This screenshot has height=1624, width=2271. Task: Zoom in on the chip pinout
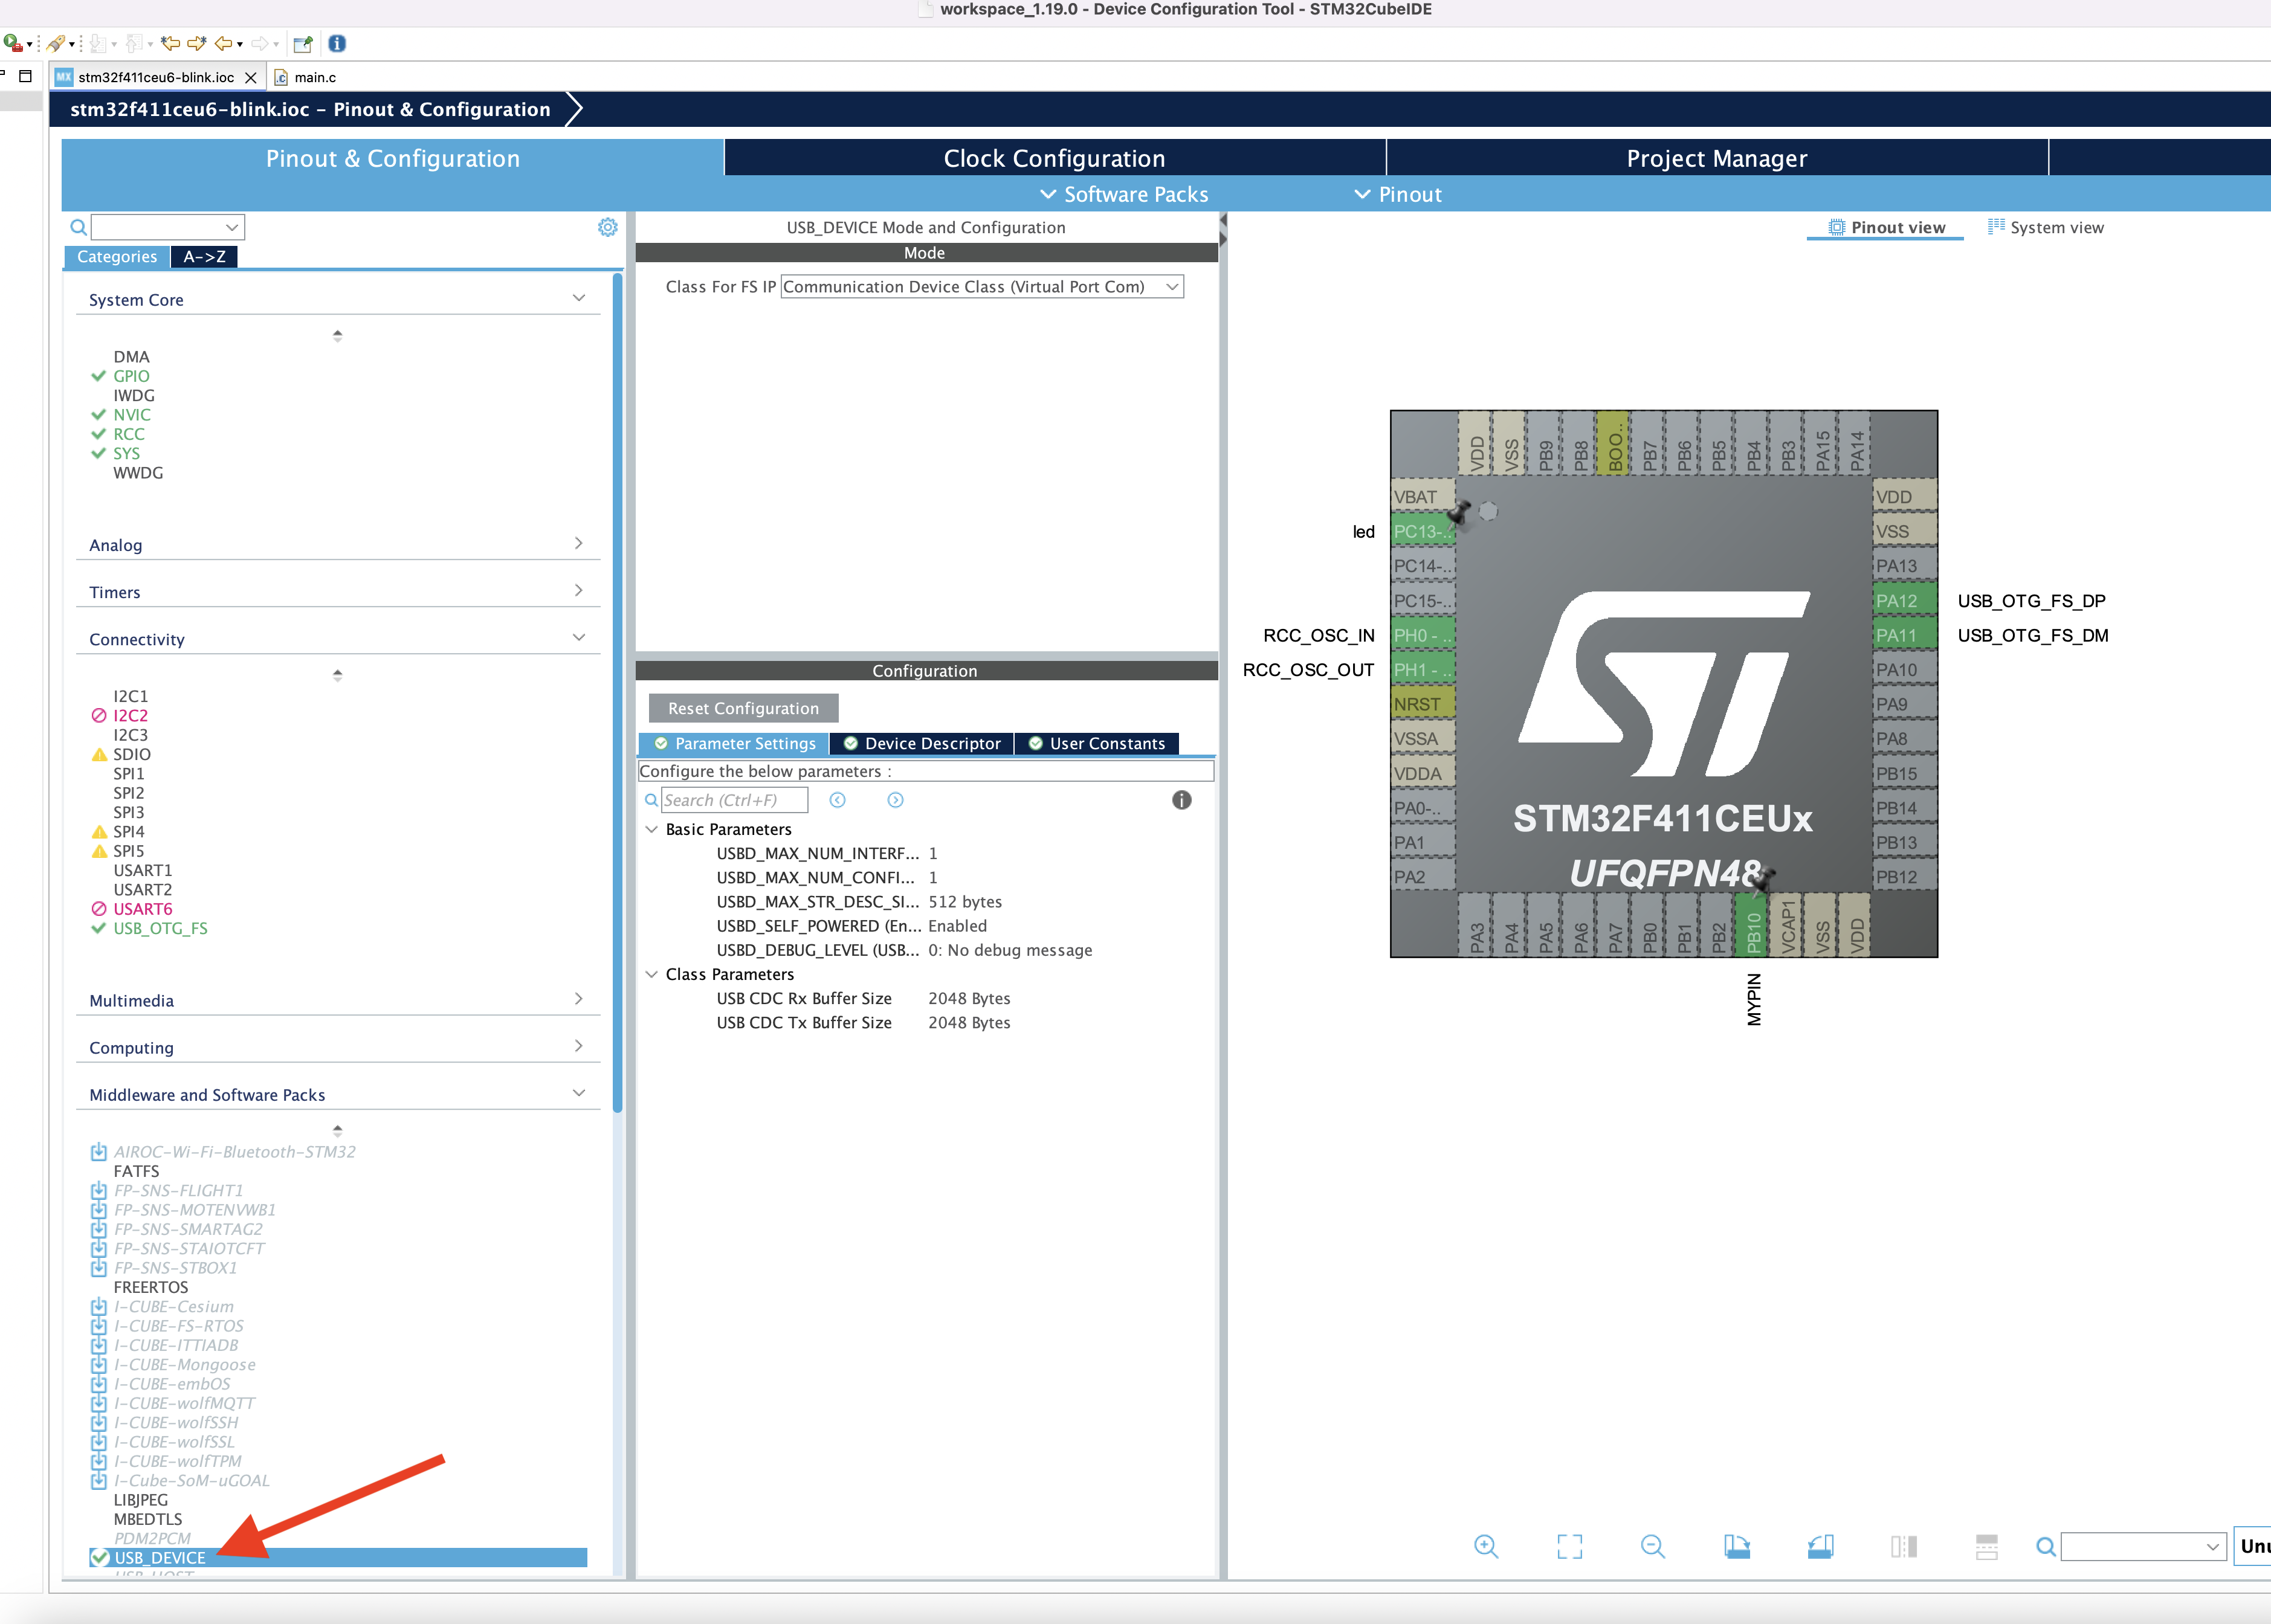pos(1486,1546)
